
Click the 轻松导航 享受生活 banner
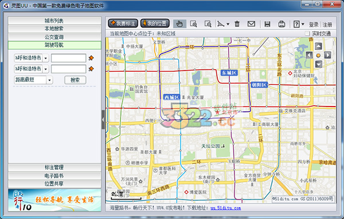(x=54, y=200)
